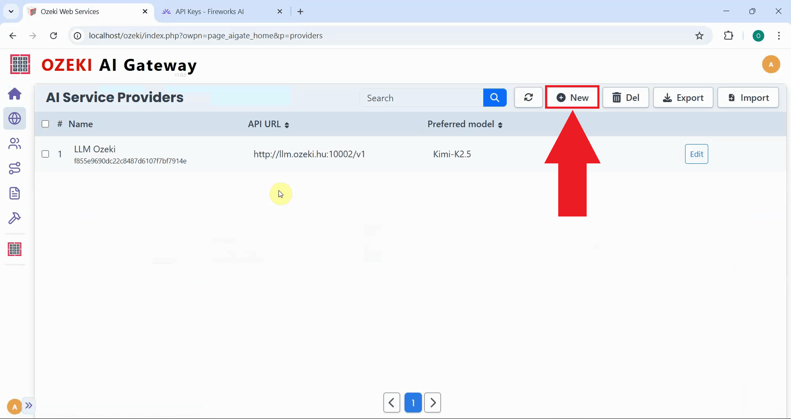Create a provider with the New button
Screen dimensions: 791x419
[x=573, y=98]
